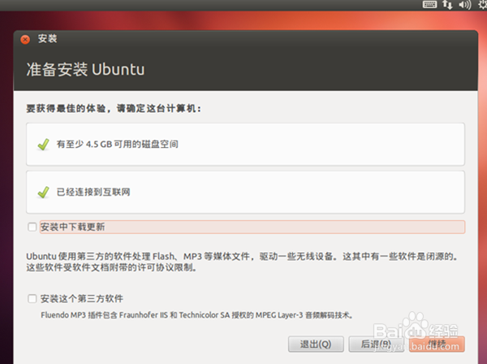Click the green checkmark beside 已经连接到互联网

44,192
